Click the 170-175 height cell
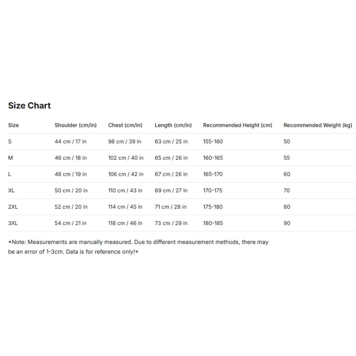The height and width of the screenshot is (356, 356). pyautogui.click(x=213, y=190)
